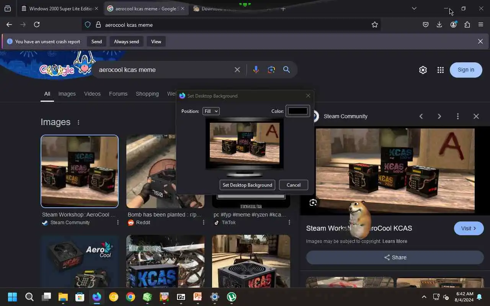Sign in to Google account
Screen dimensions: 490x306
466,70
